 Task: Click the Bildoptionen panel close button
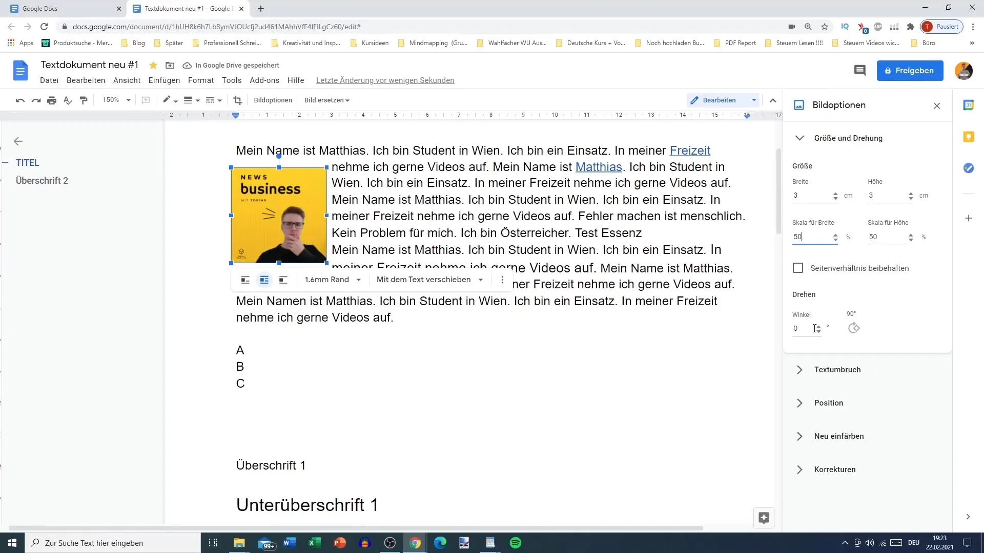[937, 105]
